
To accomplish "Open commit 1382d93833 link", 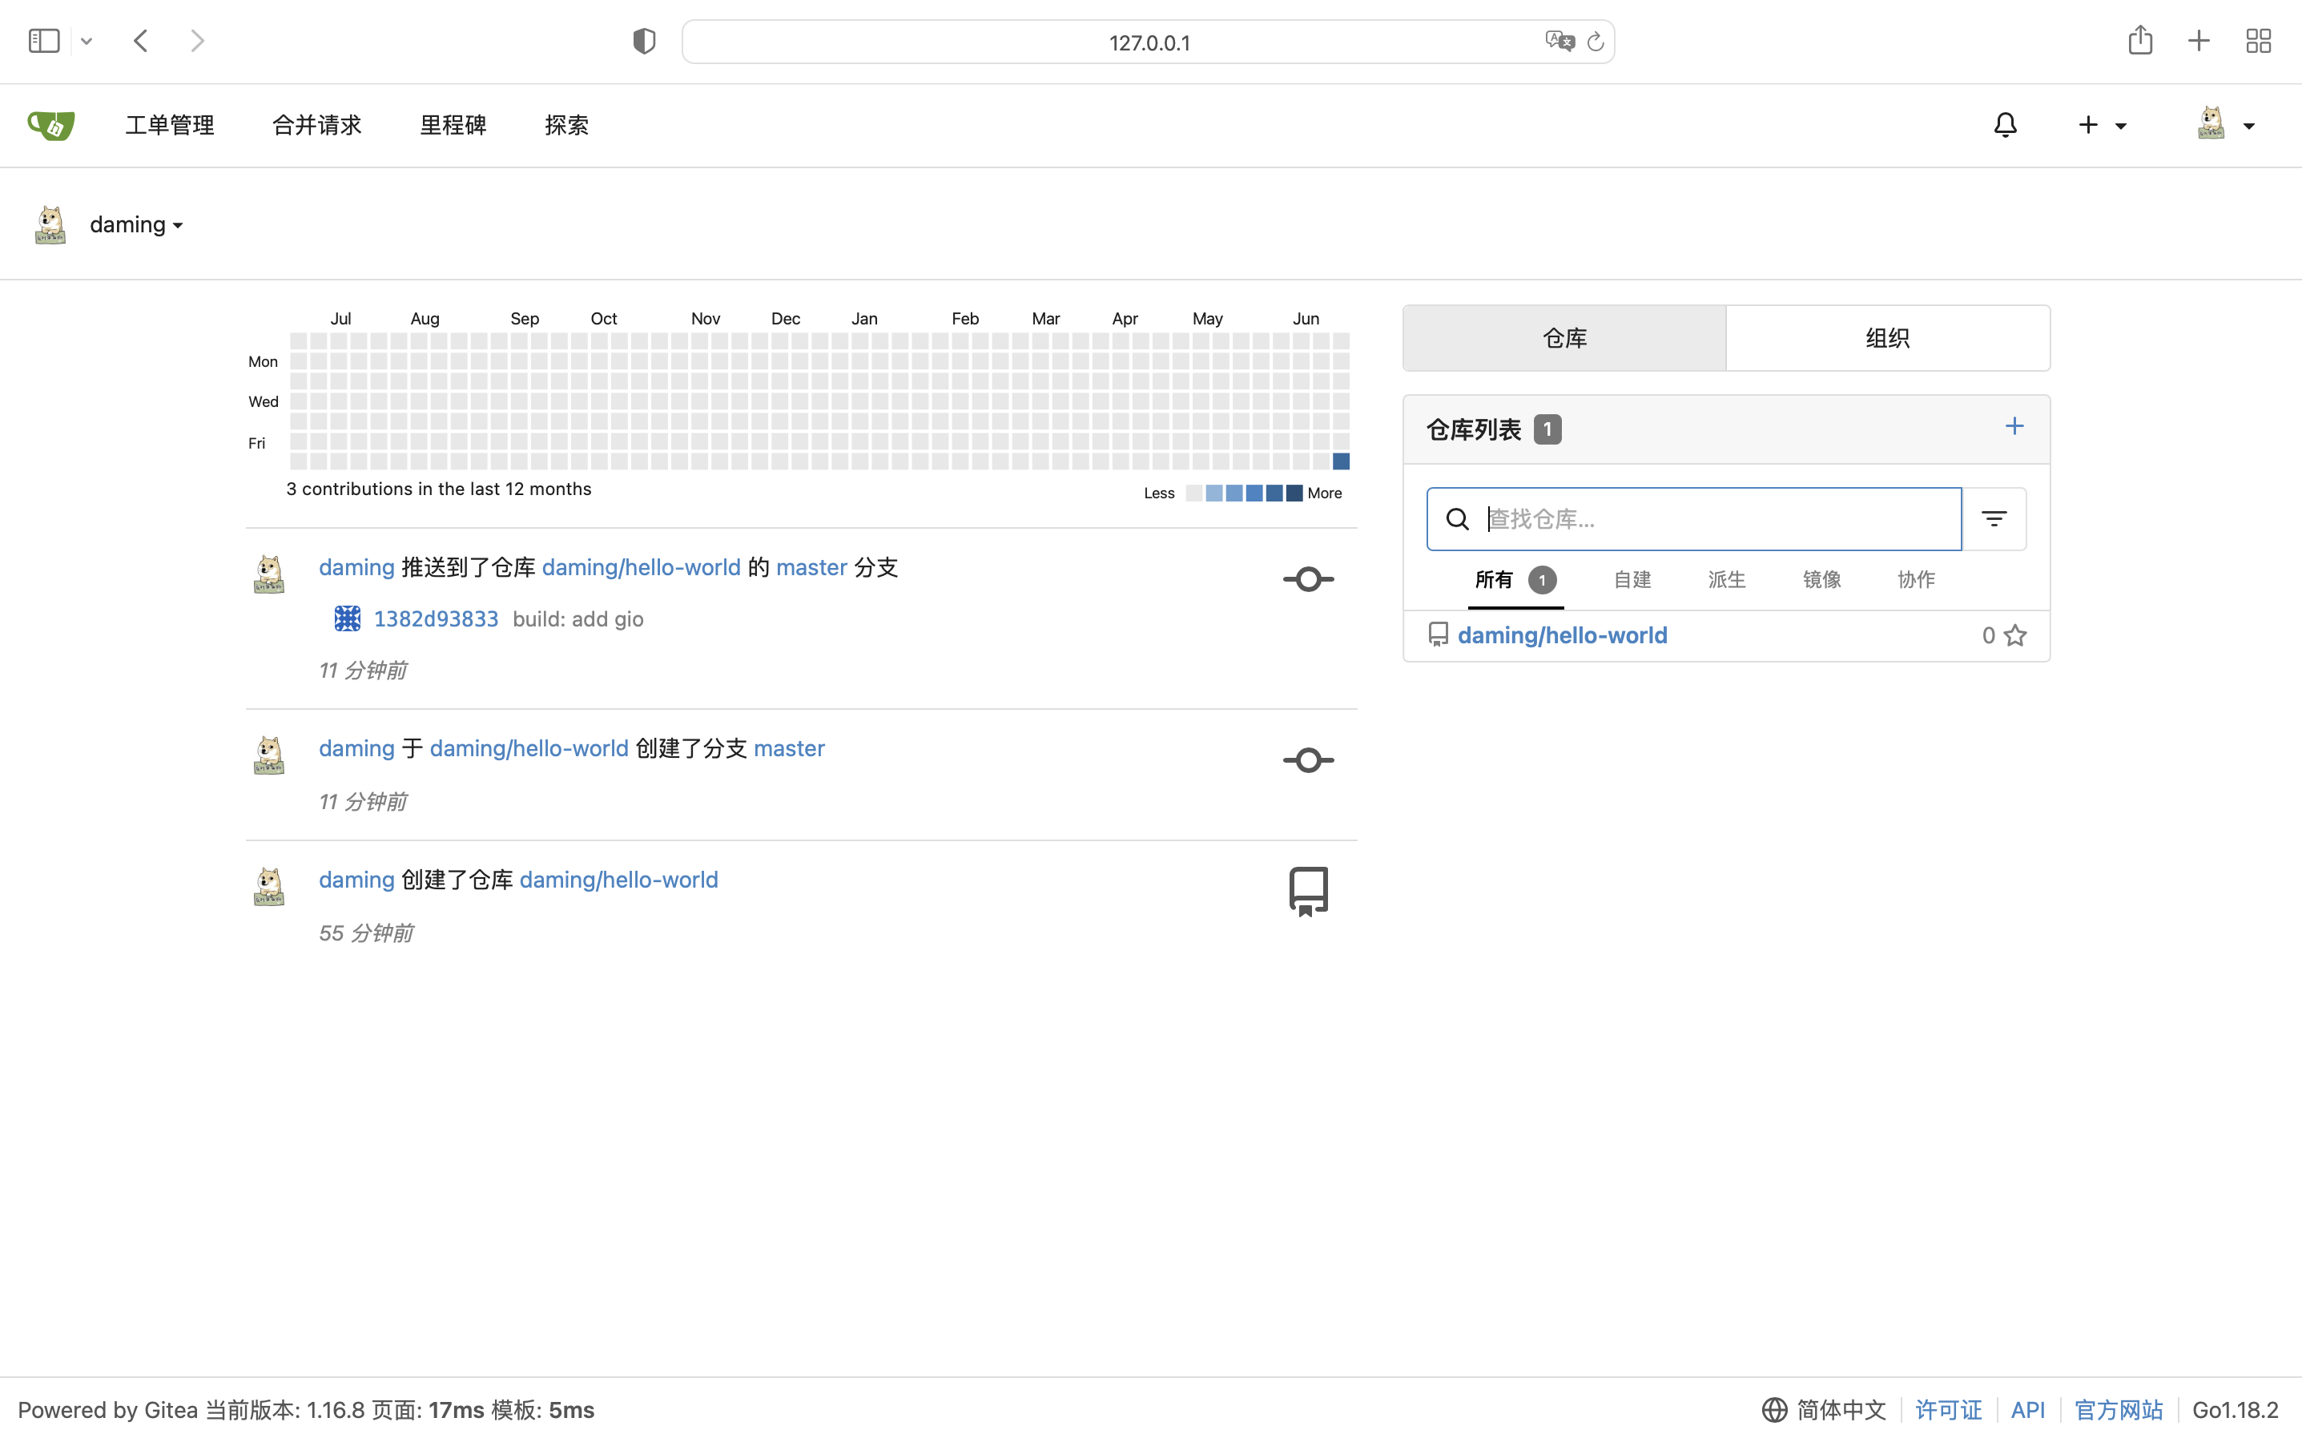I will coord(436,619).
